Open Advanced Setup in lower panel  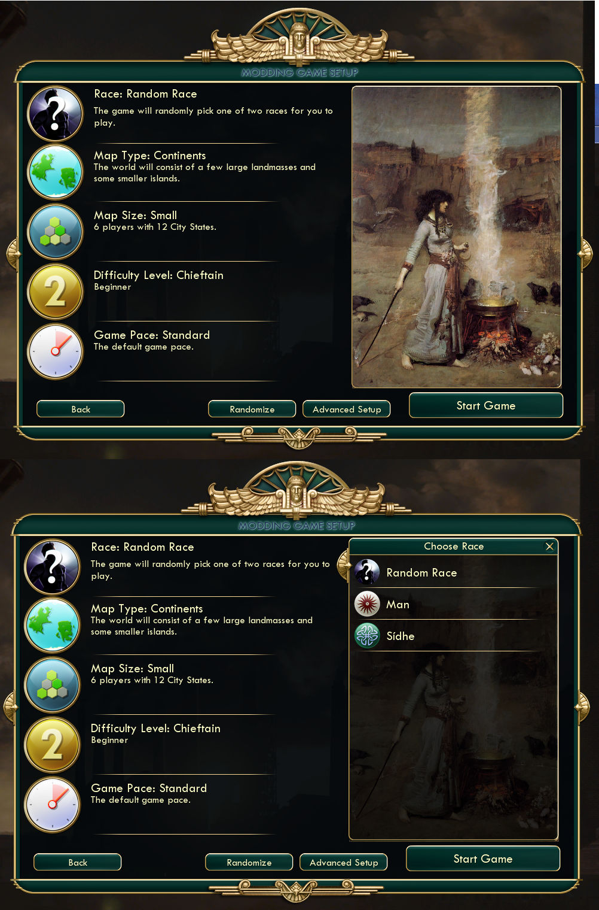344,862
